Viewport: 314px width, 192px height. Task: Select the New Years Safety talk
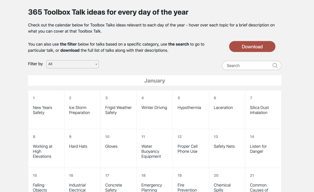[x=43, y=110]
